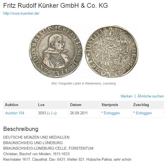167x164 pixels.
Task: Click the coin obverse portrait image
Action: click(x=56, y=51)
